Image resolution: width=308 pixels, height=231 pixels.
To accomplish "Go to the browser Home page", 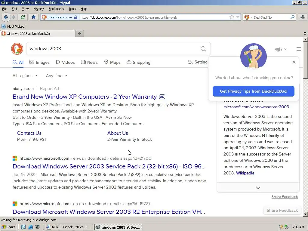I will (34, 17).
